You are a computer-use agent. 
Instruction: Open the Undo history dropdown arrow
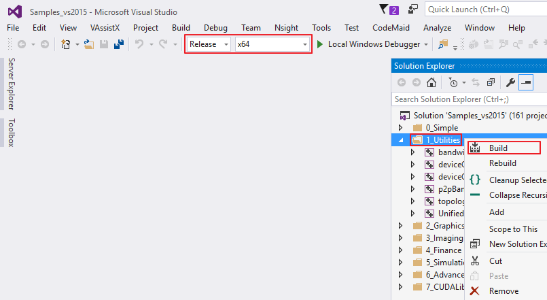[x=151, y=45]
